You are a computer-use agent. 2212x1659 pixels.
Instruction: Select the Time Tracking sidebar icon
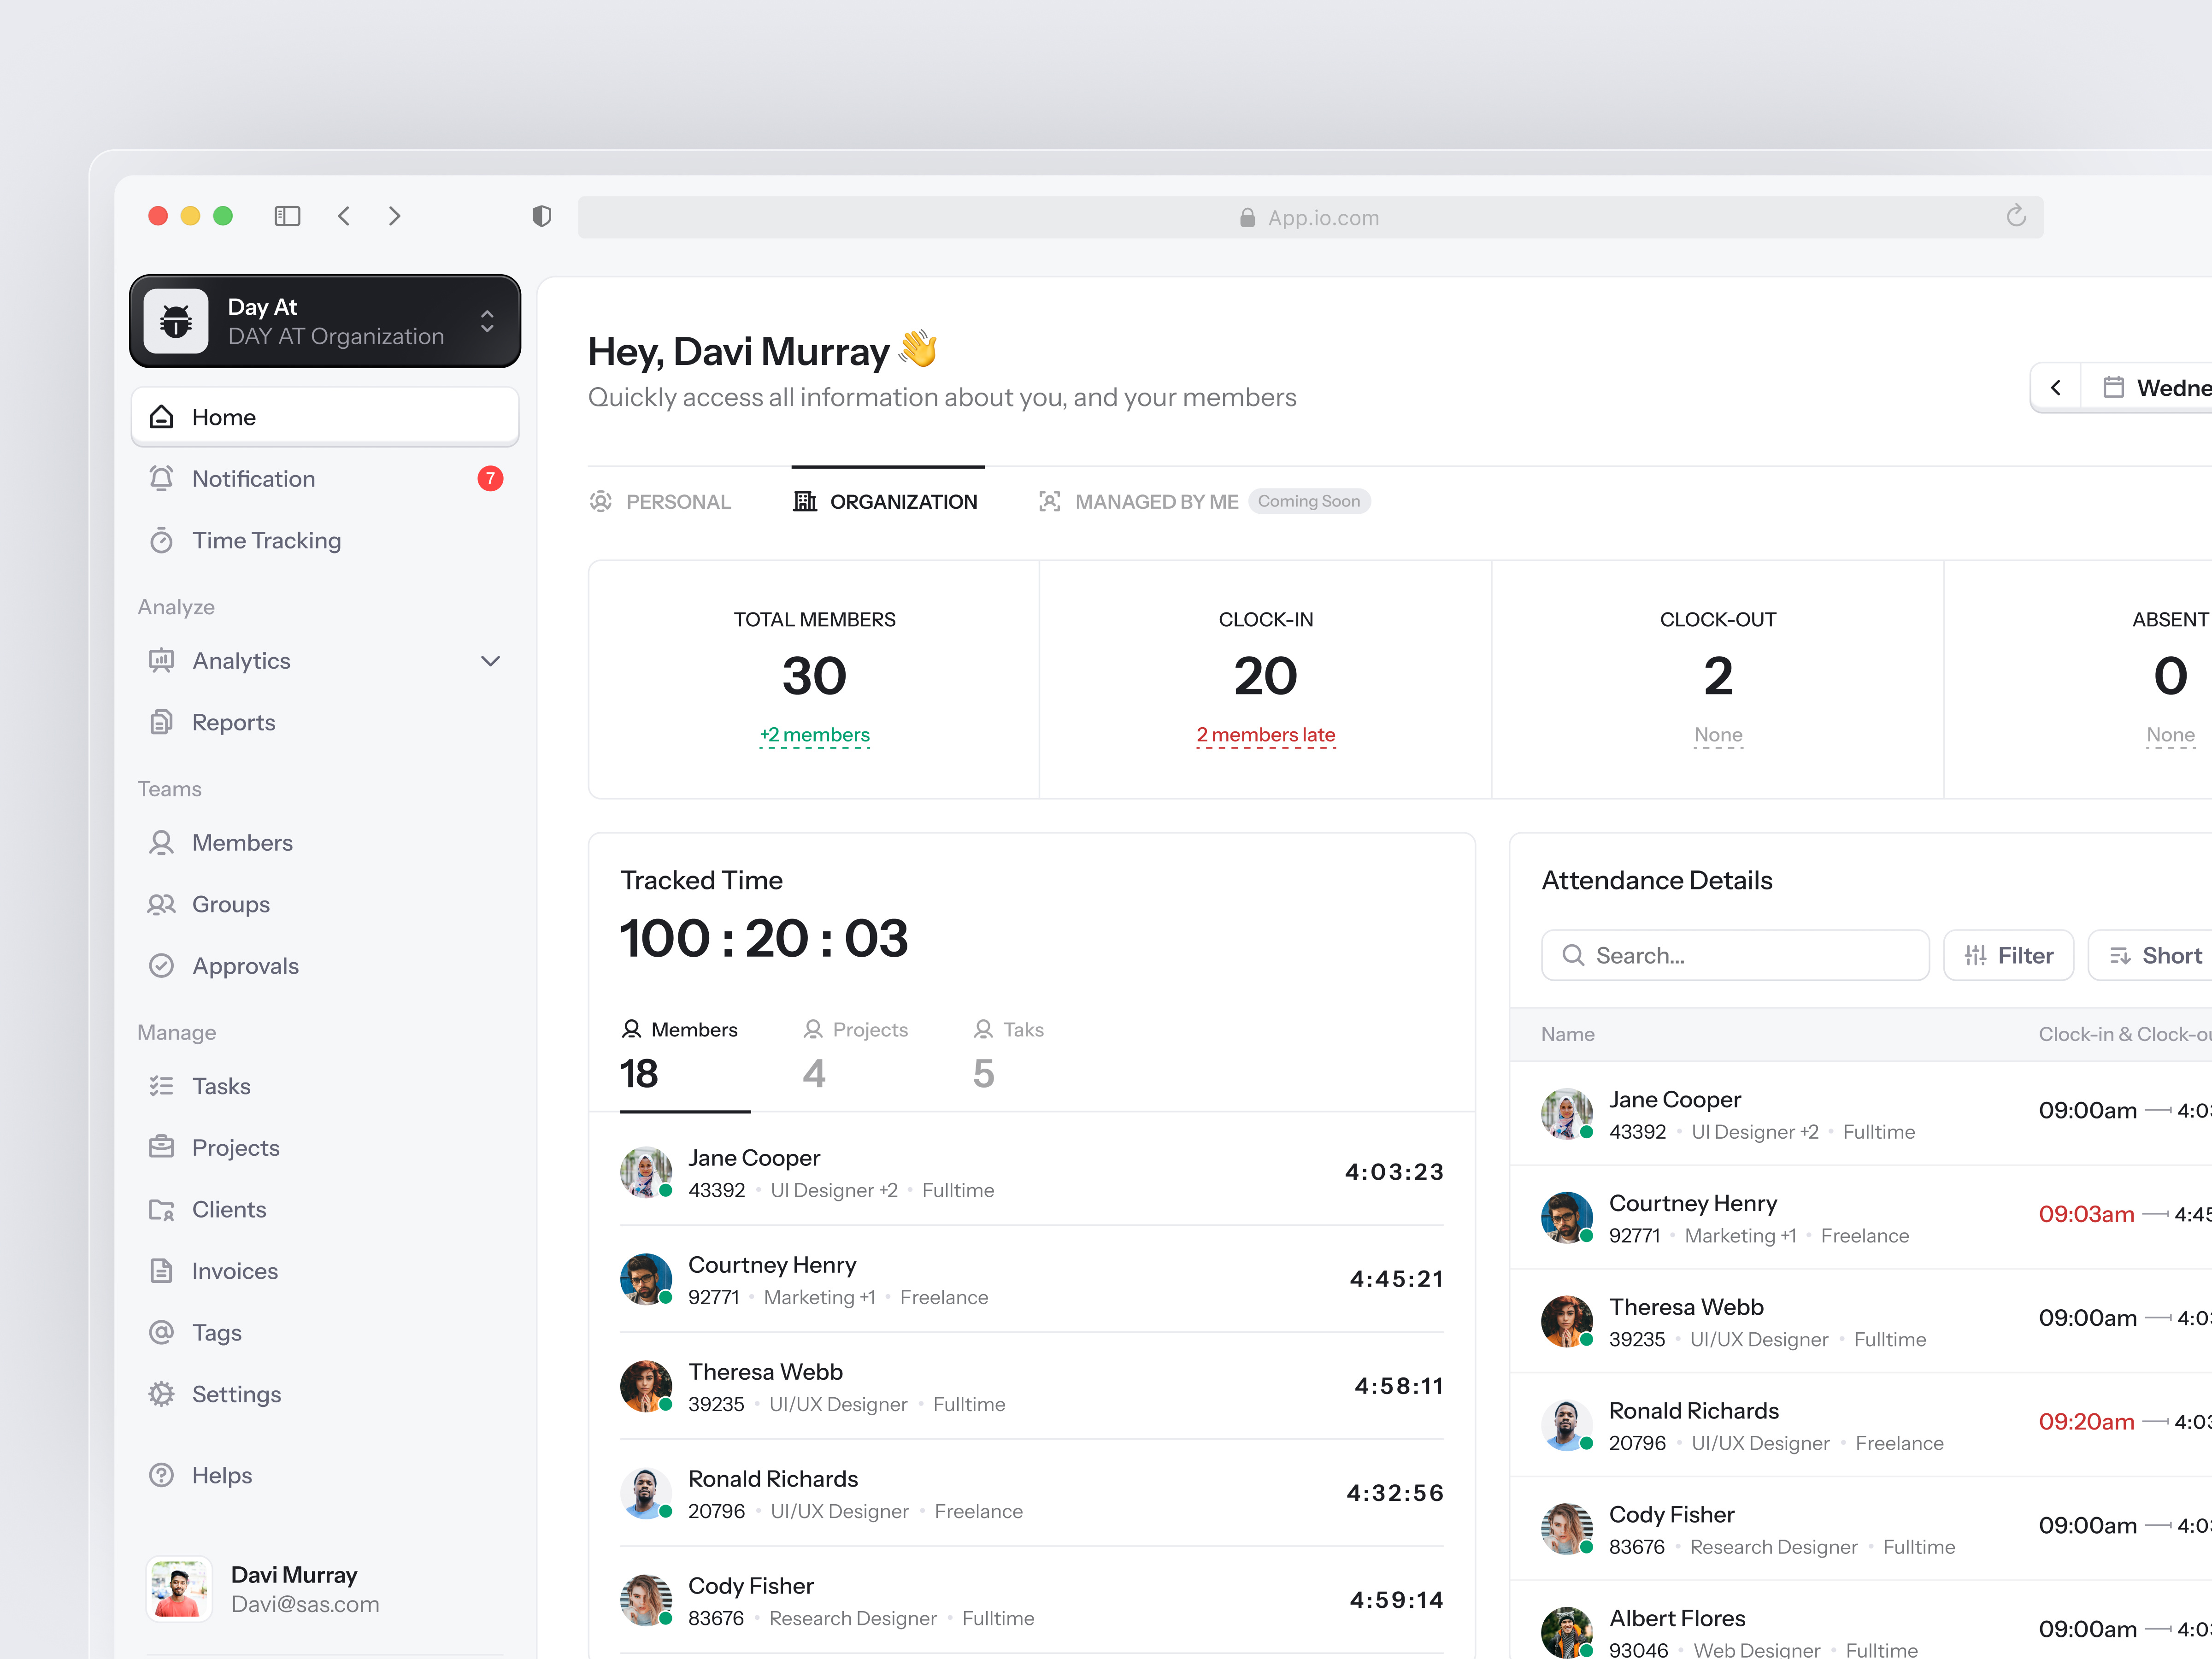point(162,540)
